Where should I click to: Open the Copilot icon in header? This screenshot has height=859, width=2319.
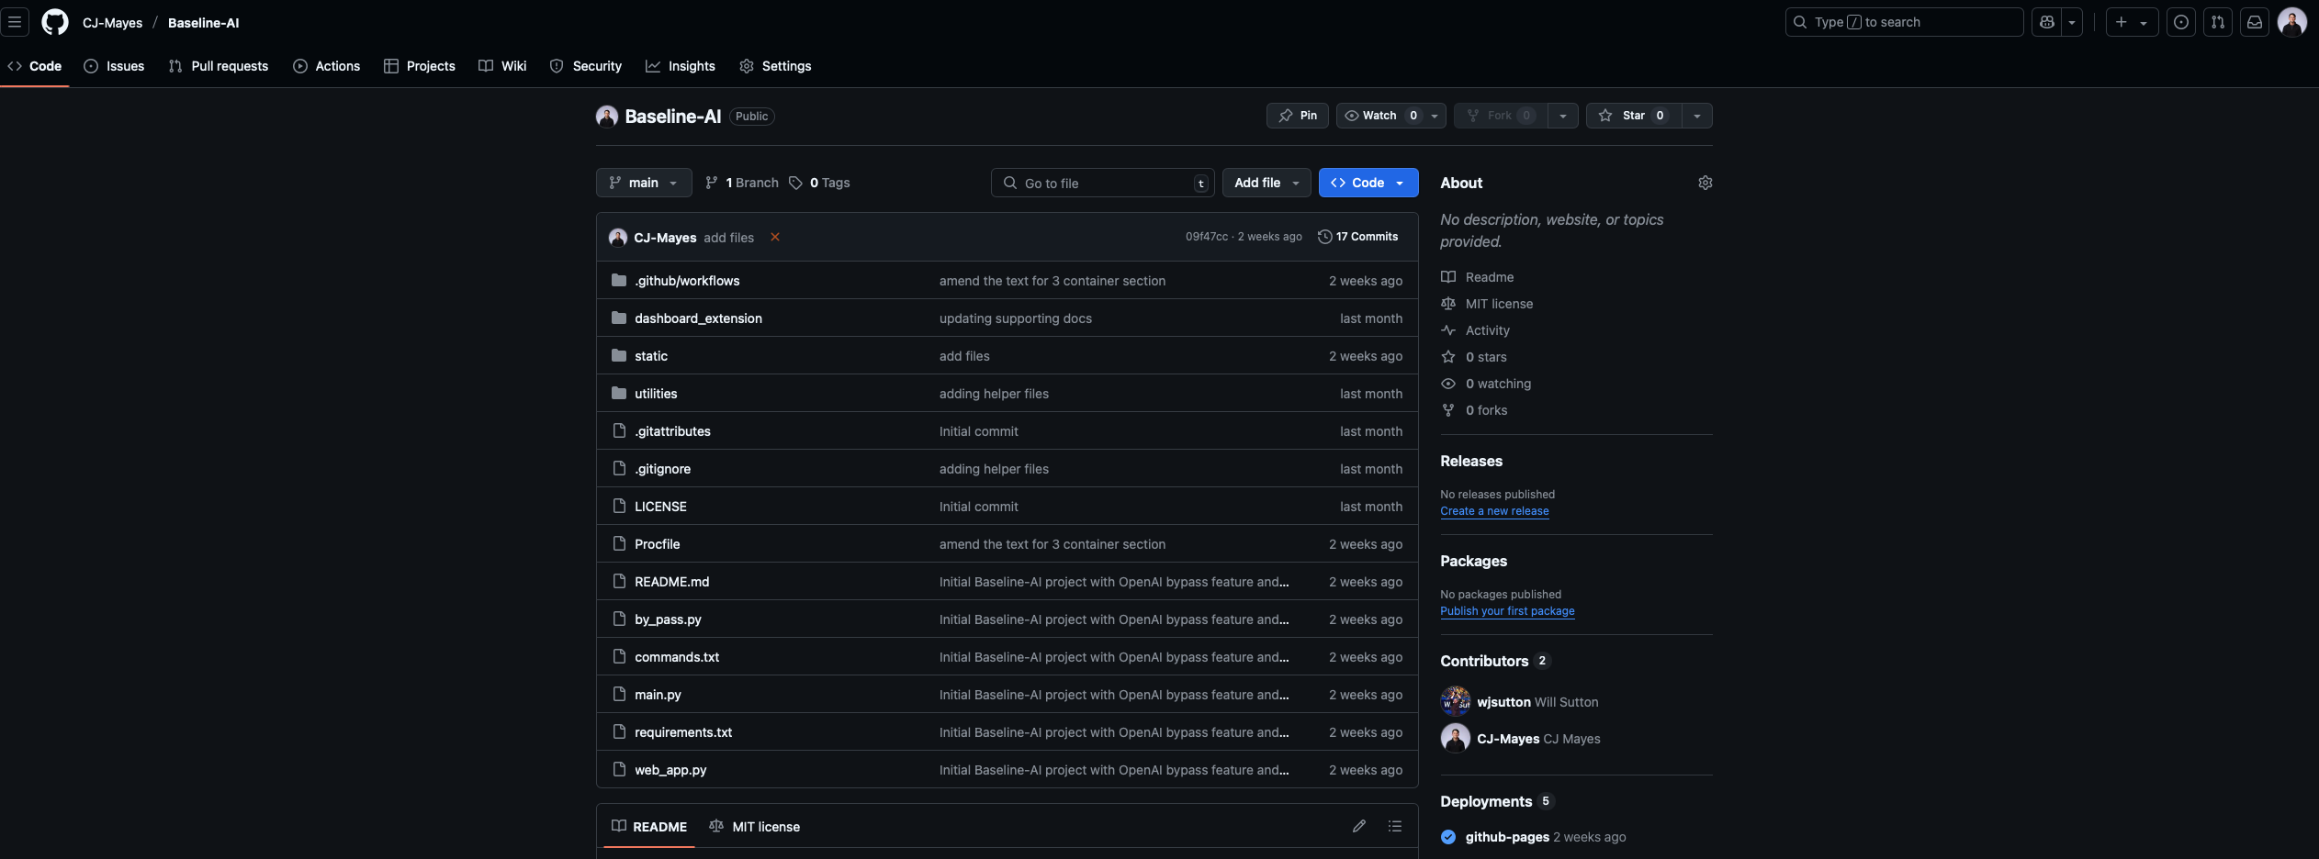point(2047,22)
